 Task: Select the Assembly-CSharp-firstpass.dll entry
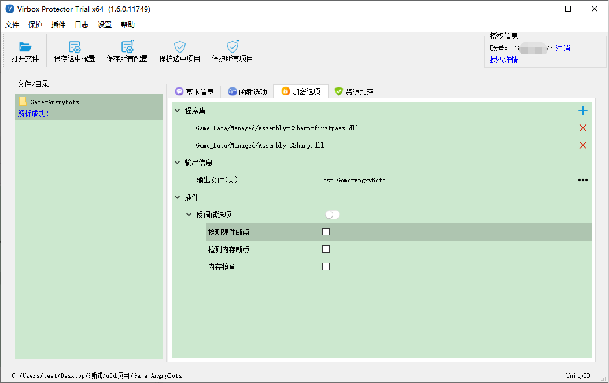click(277, 128)
